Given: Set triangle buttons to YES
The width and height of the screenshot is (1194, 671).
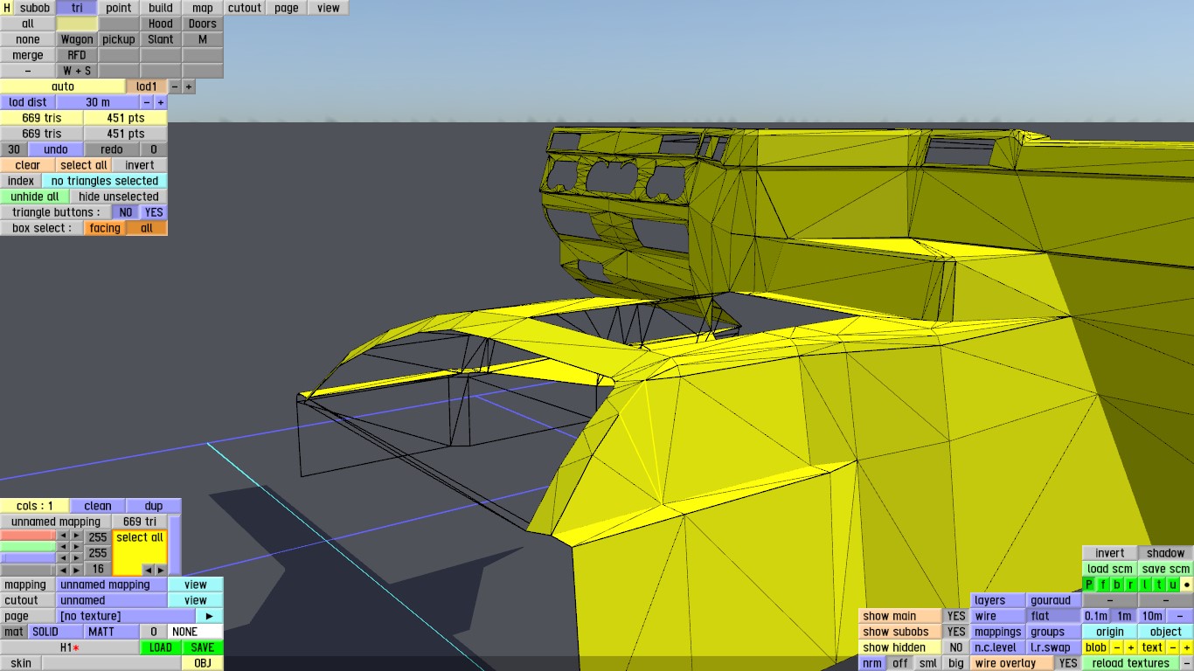Looking at the screenshot, I should point(154,212).
